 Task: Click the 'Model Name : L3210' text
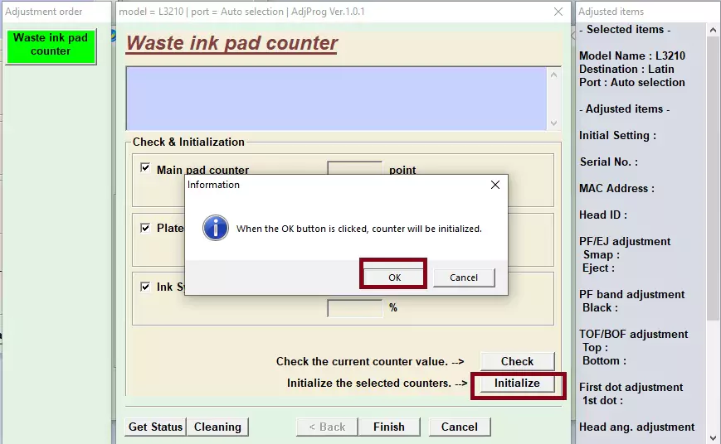click(631, 55)
